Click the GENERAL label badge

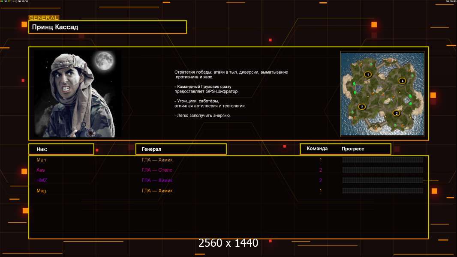click(x=44, y=18)
